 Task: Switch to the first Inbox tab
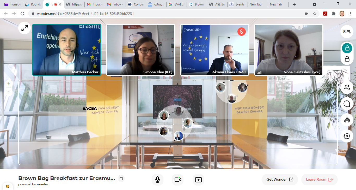[x=94, y=4]
